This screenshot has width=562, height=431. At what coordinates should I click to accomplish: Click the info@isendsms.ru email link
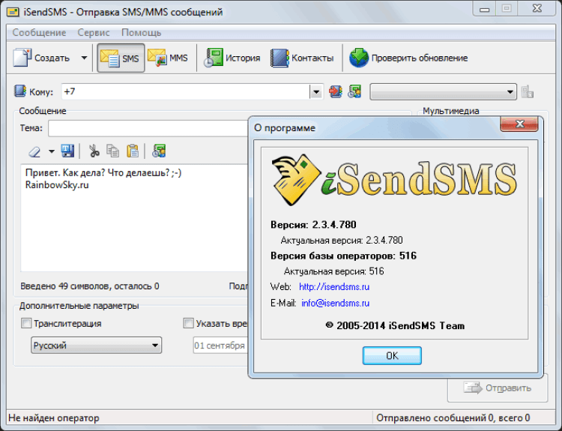click(x=335, y=303)
